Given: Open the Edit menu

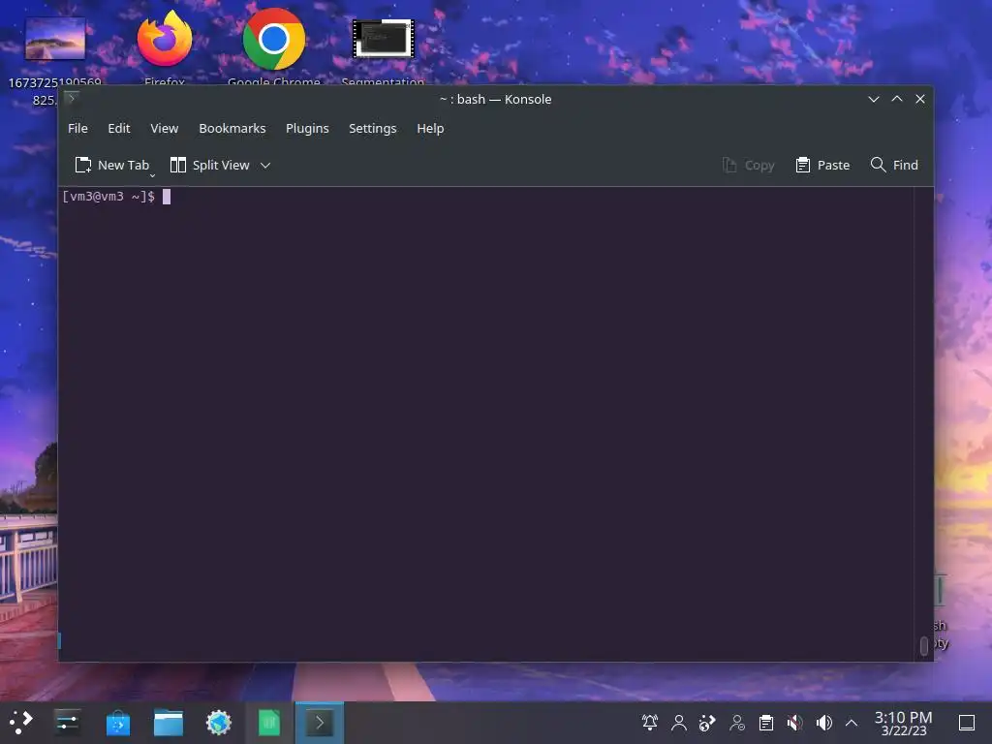Looking at the screenshot, I should 119,129.
